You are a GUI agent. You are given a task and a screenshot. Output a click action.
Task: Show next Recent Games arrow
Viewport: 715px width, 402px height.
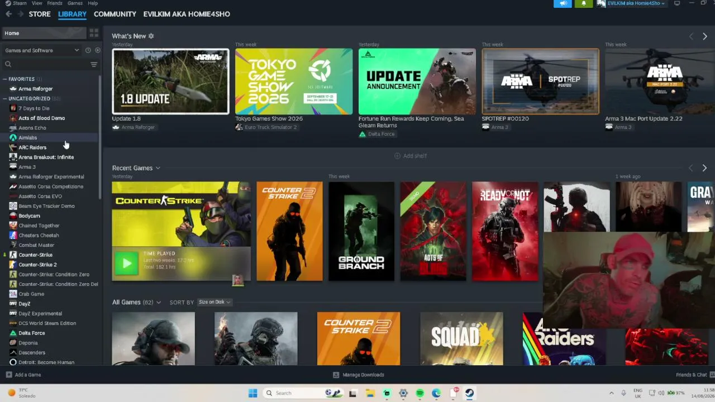704,168
